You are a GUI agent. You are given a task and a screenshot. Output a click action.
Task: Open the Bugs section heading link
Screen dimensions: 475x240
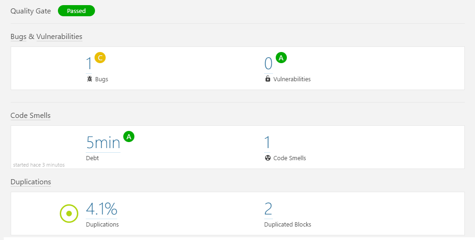(18, 37)
